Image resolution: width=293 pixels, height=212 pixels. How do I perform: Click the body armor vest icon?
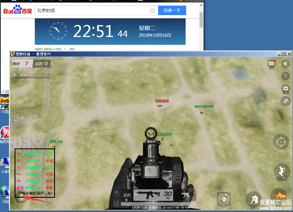pos(116,203)
